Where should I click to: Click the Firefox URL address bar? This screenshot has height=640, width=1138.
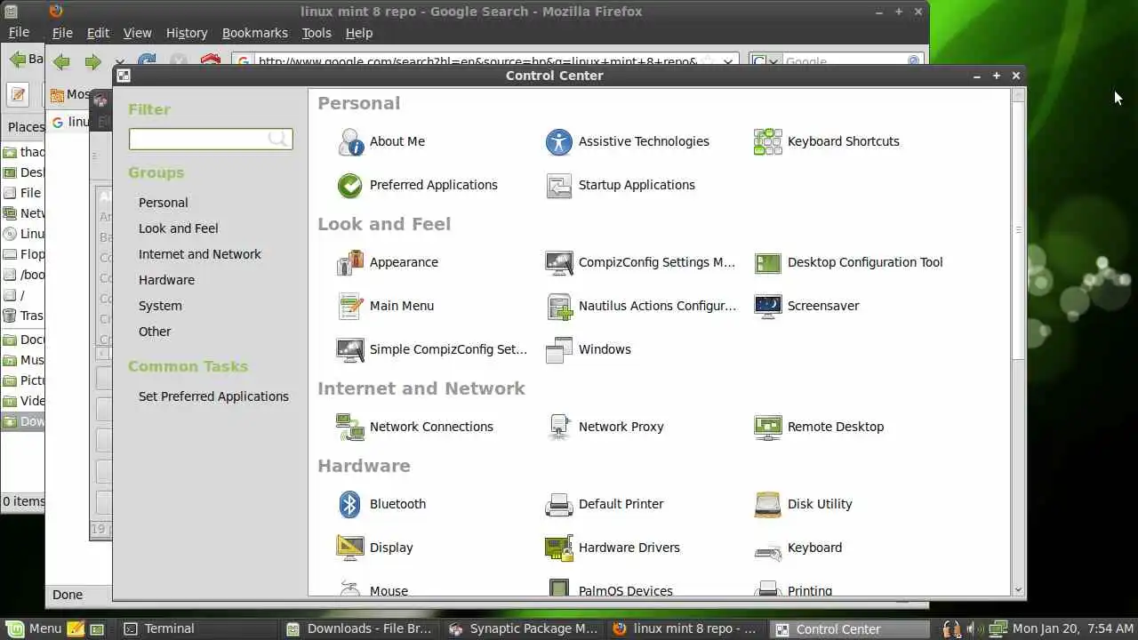point(485,61)
